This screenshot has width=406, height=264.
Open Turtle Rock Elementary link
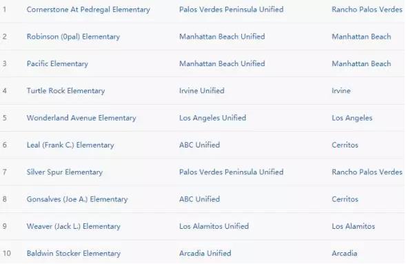[x=65, y=91]
